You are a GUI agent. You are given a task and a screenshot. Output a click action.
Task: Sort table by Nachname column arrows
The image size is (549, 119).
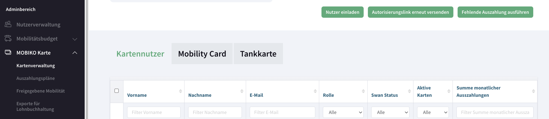click(242, 91)
